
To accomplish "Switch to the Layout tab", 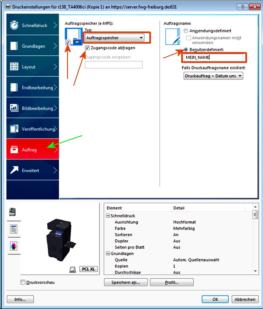I will click(x=32, y=67).
